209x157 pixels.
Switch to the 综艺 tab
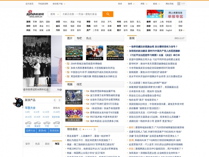[x=79, y=84]
